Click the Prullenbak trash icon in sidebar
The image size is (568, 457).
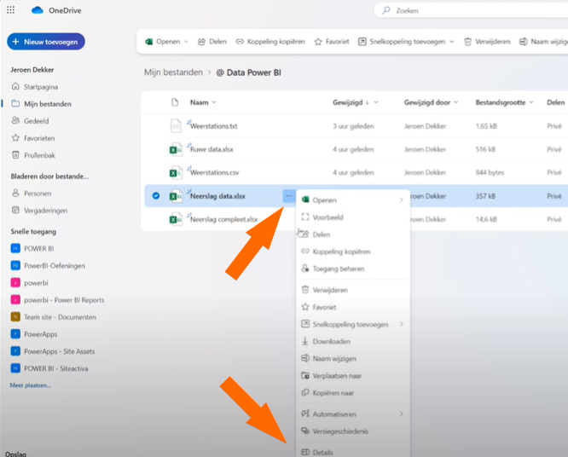point(15,154)
